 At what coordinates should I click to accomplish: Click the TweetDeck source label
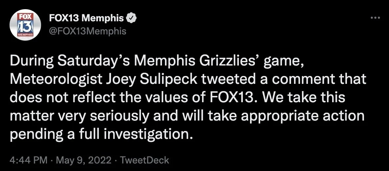pos(144,160)
